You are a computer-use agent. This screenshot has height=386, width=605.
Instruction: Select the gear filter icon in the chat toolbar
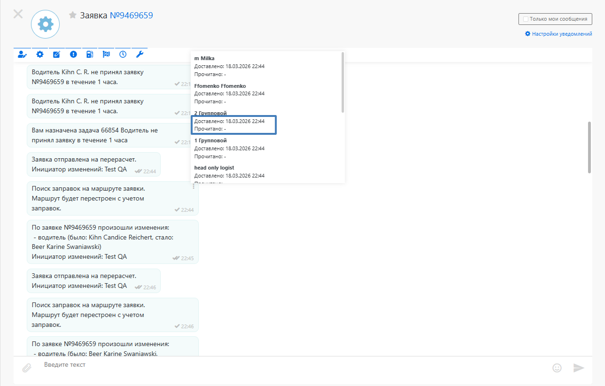40,54
